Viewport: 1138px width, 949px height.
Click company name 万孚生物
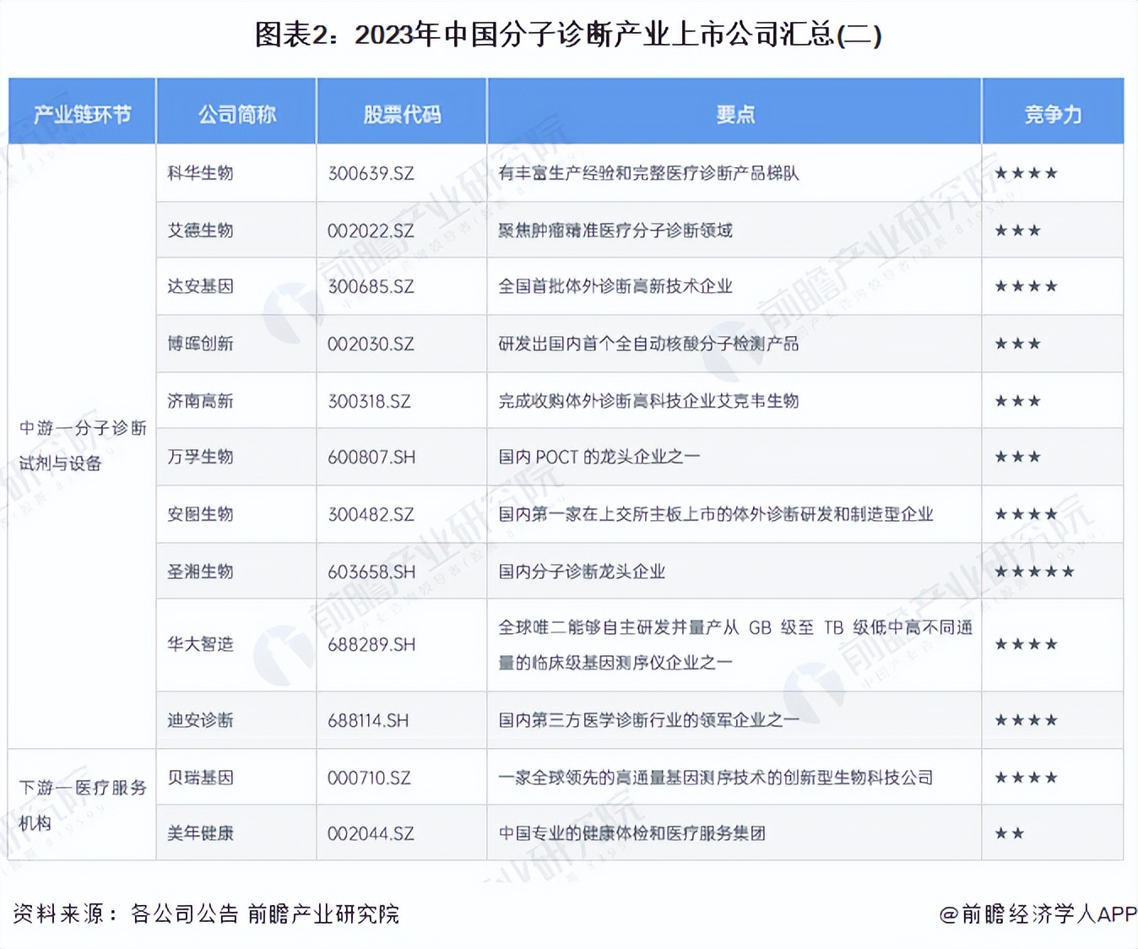coord(200,457)
